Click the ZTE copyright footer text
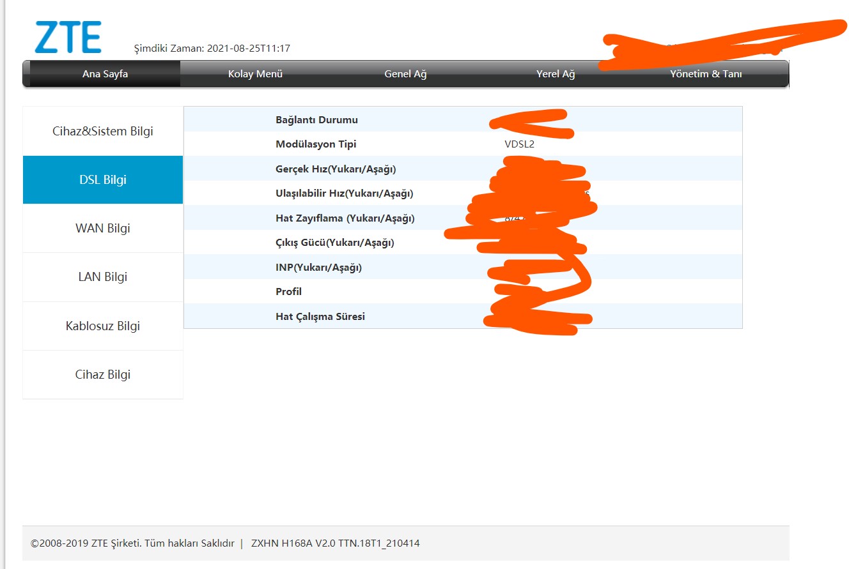This screenshot has width=849, height=569. pyautogui.click(x=132, y=544)
